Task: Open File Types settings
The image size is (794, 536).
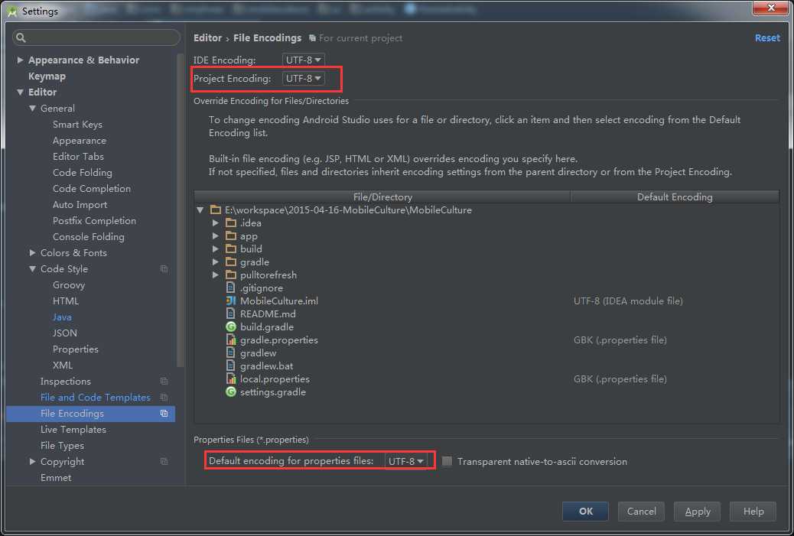Action: (x=62, y=446)
